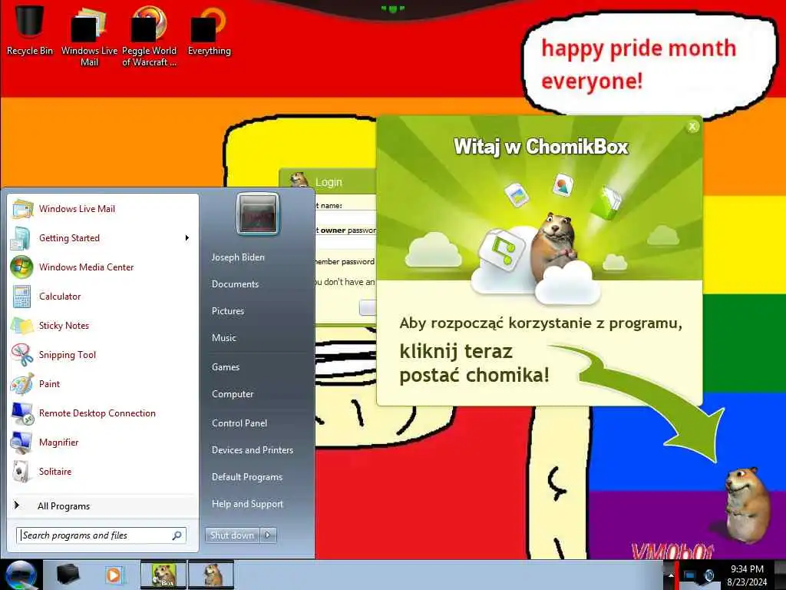The height and width of the screenshot is (590, 786).
Task: Open Joseph Biden user folder
Action: pyautogui.click(x=238, y=257)
